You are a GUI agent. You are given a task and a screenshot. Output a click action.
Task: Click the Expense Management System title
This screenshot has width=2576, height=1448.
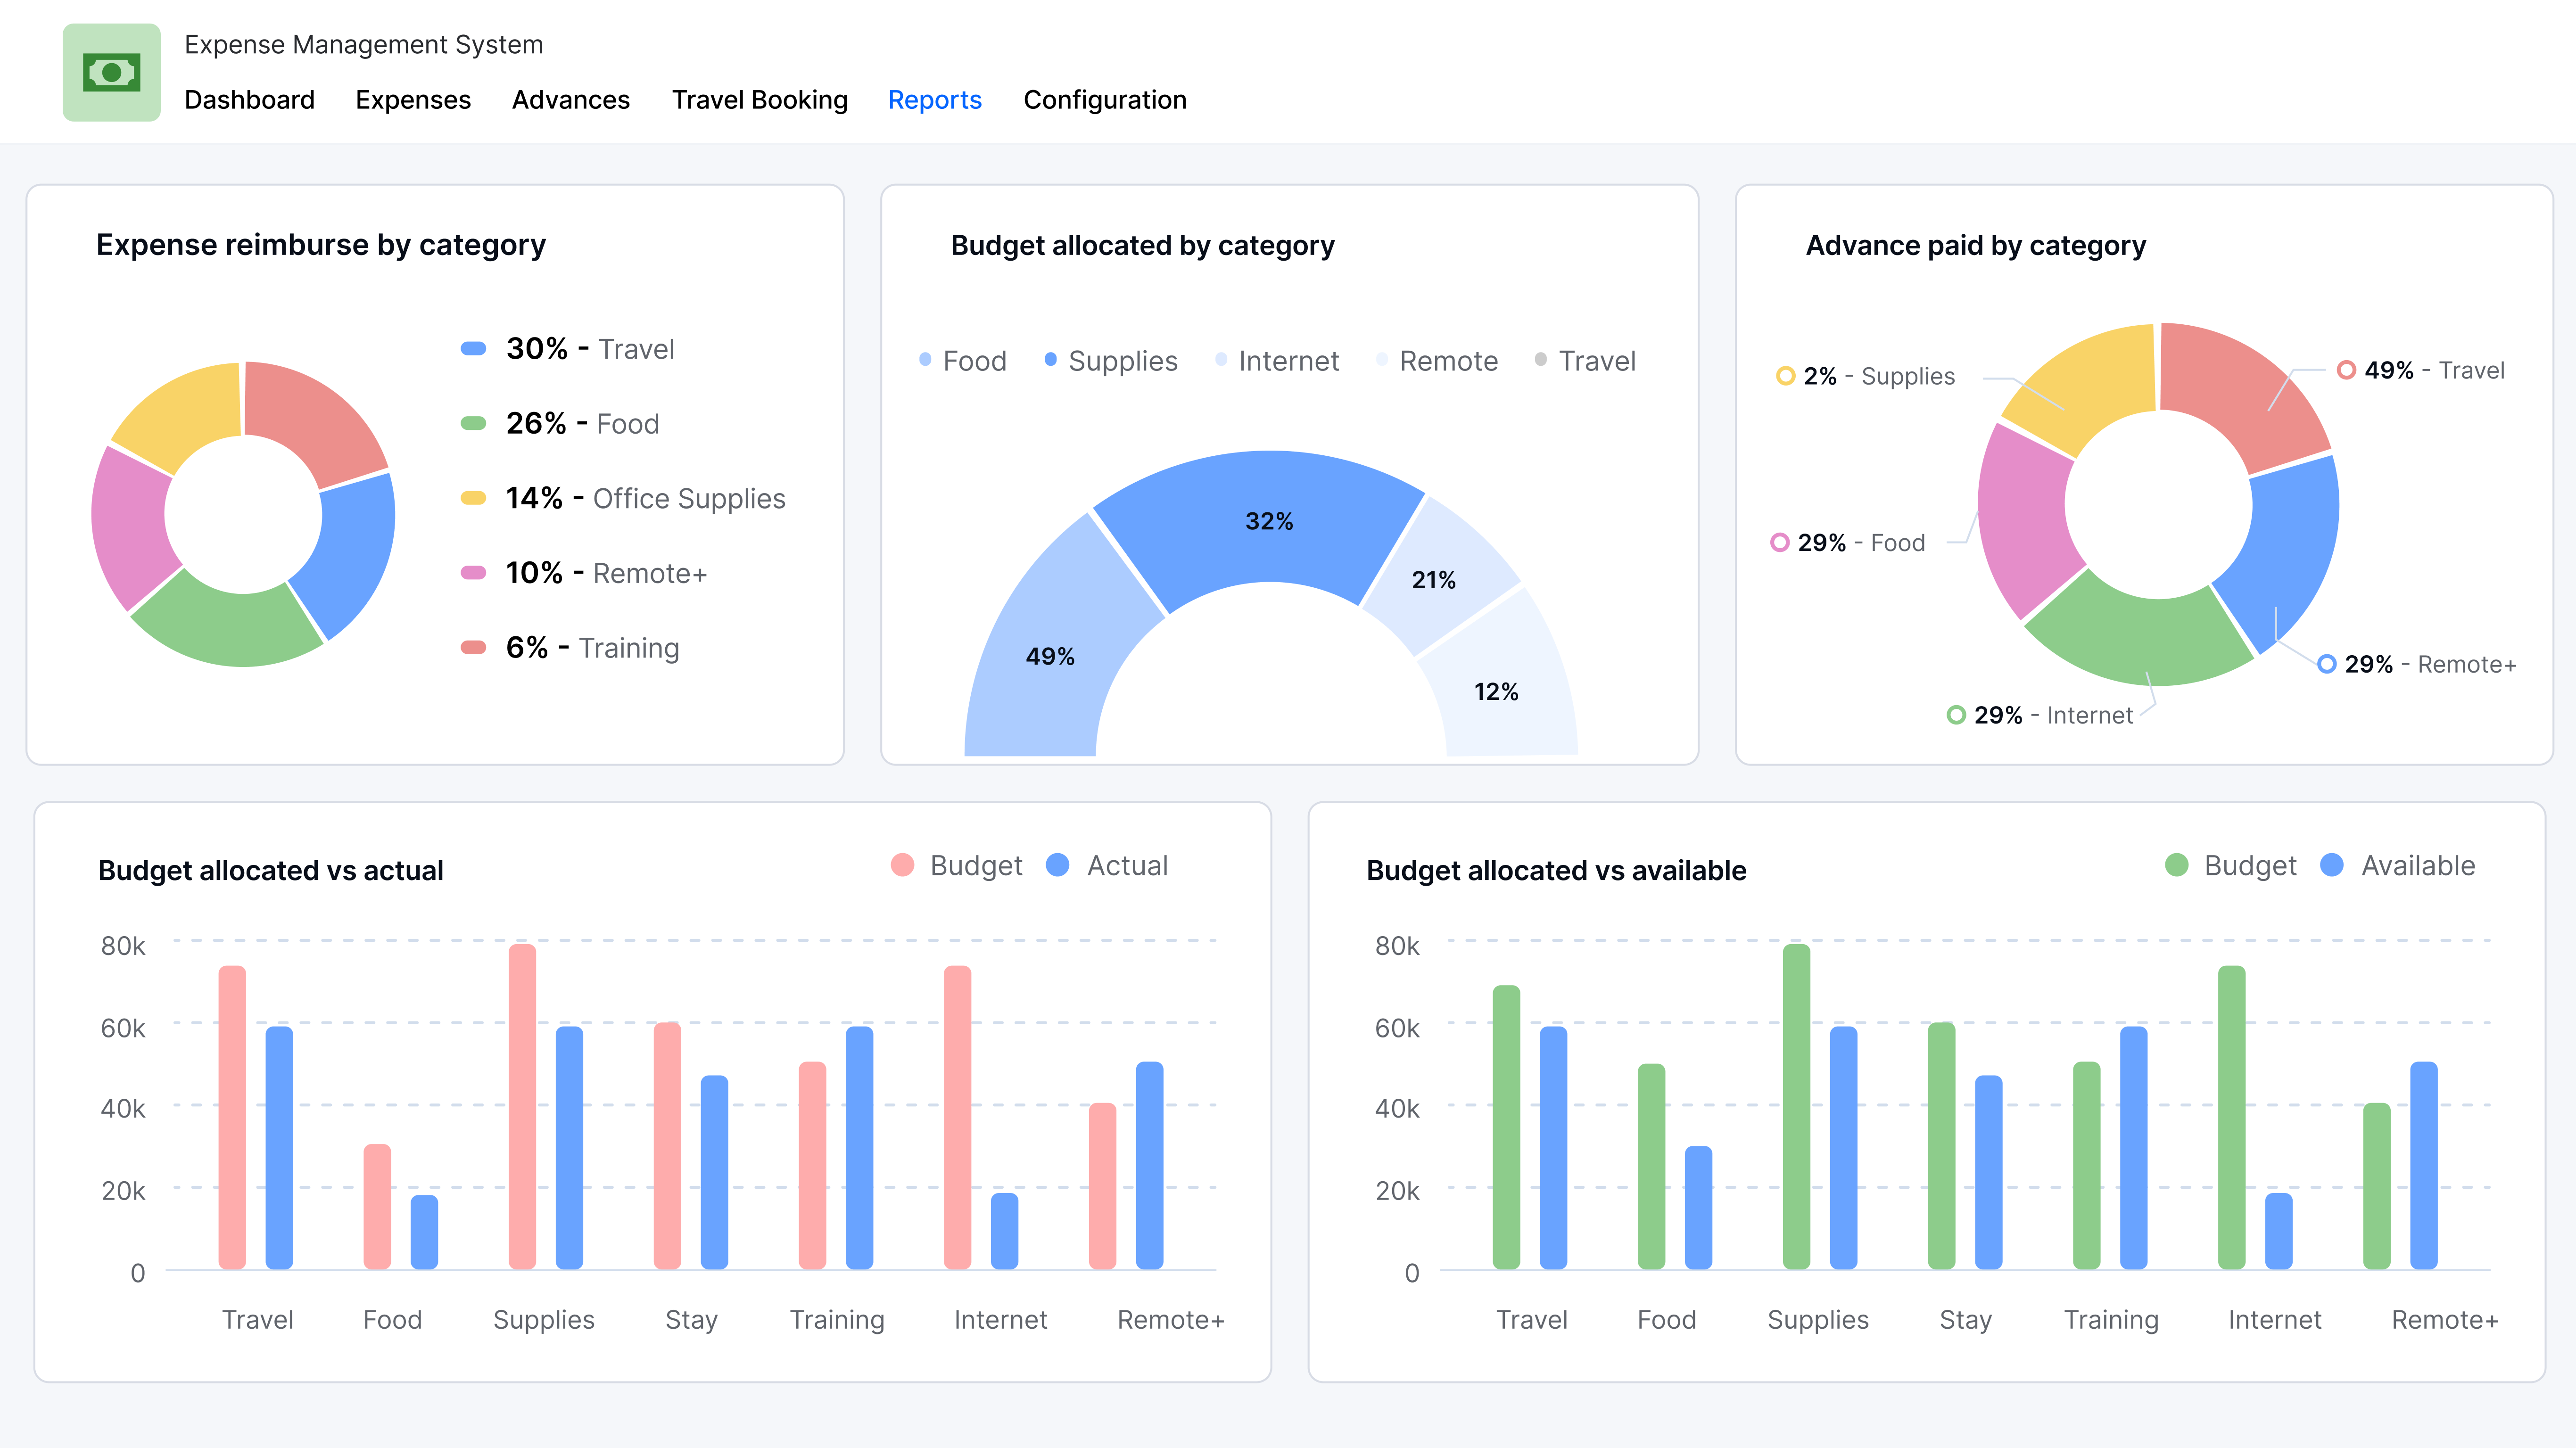[364, 45]
